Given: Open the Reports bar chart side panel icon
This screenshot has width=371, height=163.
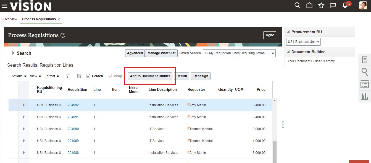Looking at the screenshot, I should [365, 96].
